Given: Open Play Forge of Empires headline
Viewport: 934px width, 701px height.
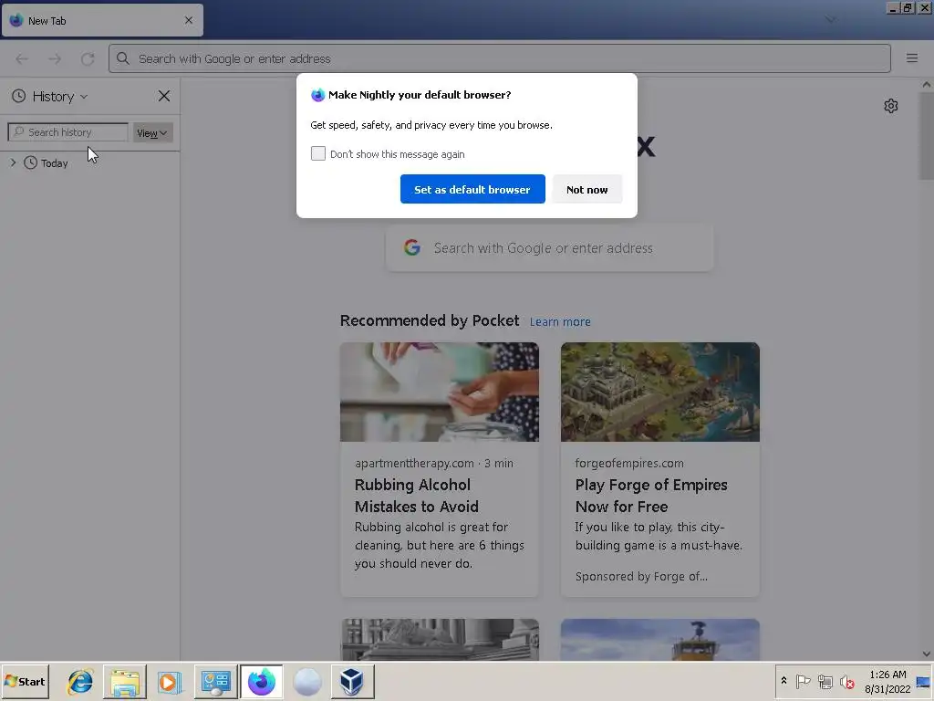Looking at the screenshot, I should click(x=651, y=496).
